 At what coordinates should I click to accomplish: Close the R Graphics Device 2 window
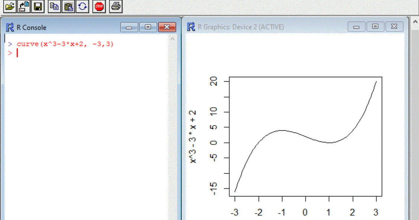click(394, 26)
